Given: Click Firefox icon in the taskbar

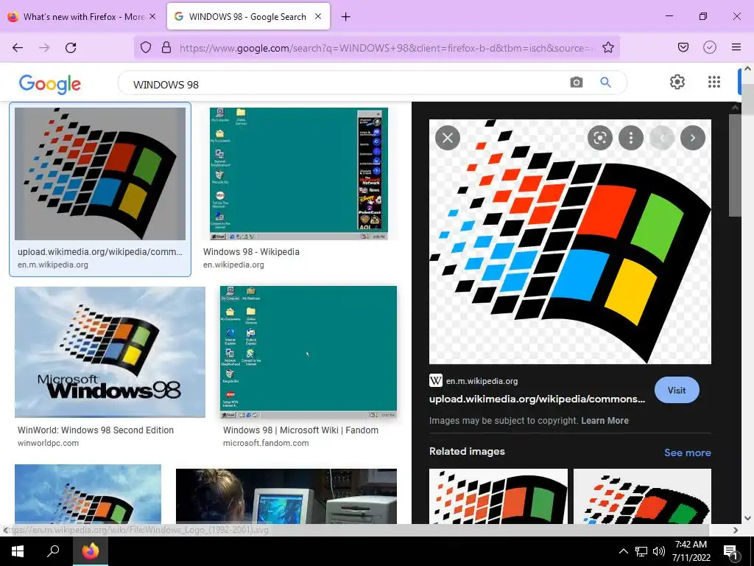Looking at the screenshot, I should pos(91,551).
